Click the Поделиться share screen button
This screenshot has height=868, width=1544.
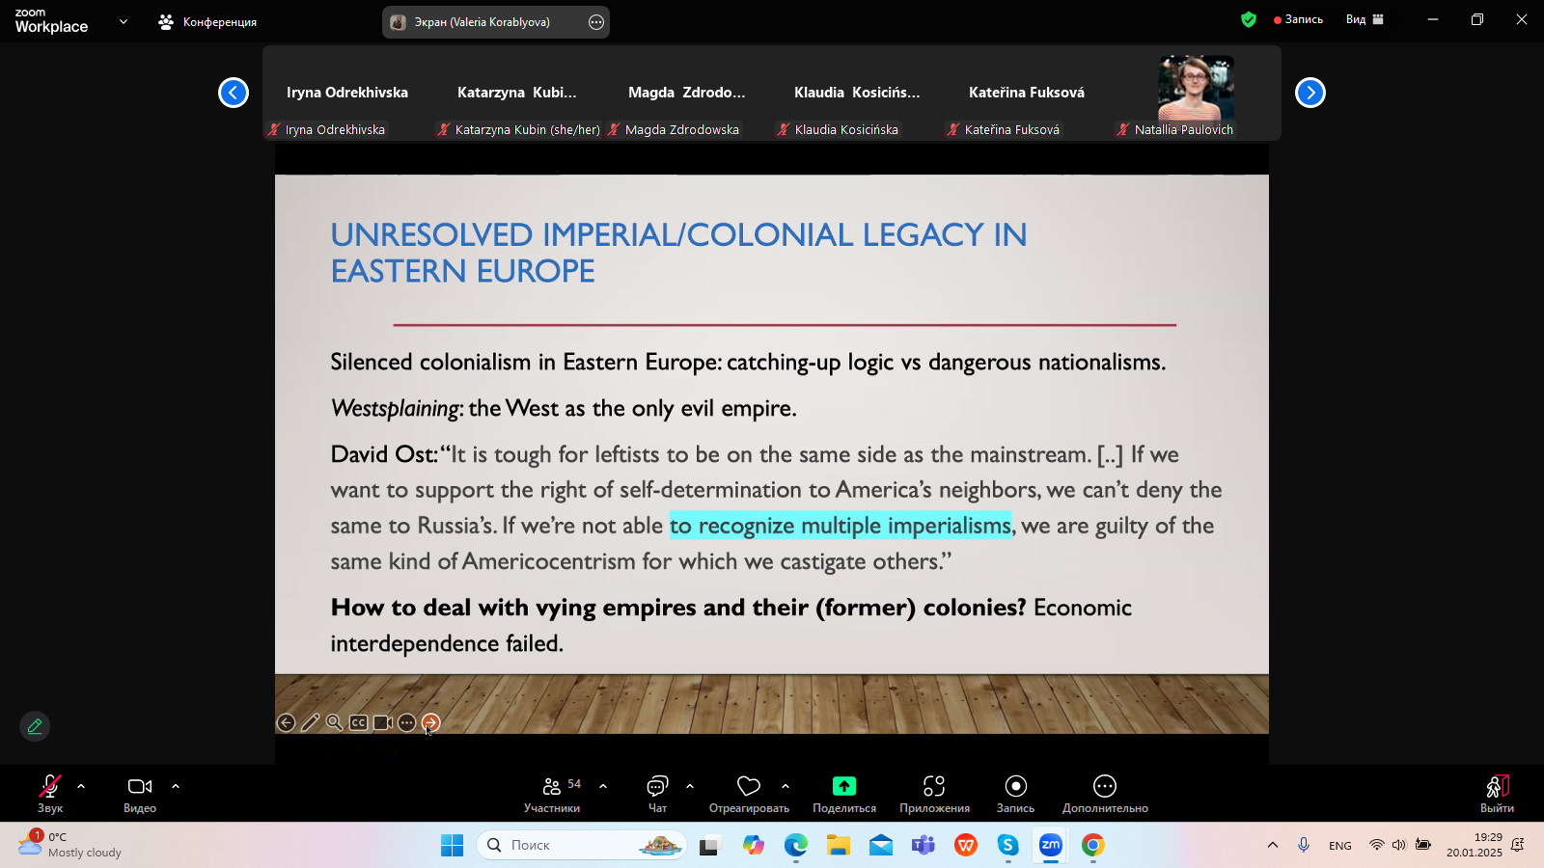(843, 793)
